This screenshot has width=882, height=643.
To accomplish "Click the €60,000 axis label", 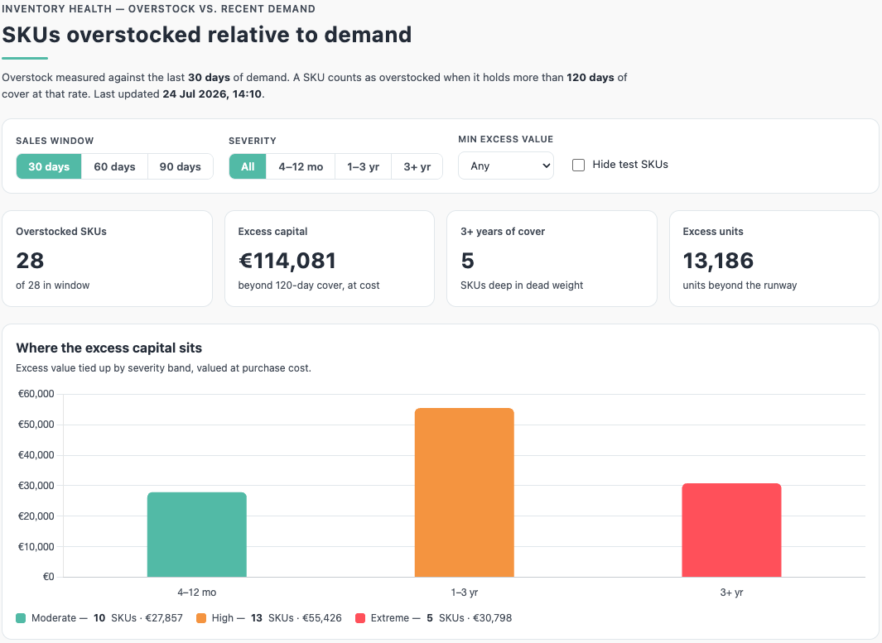I will point(36,393).
